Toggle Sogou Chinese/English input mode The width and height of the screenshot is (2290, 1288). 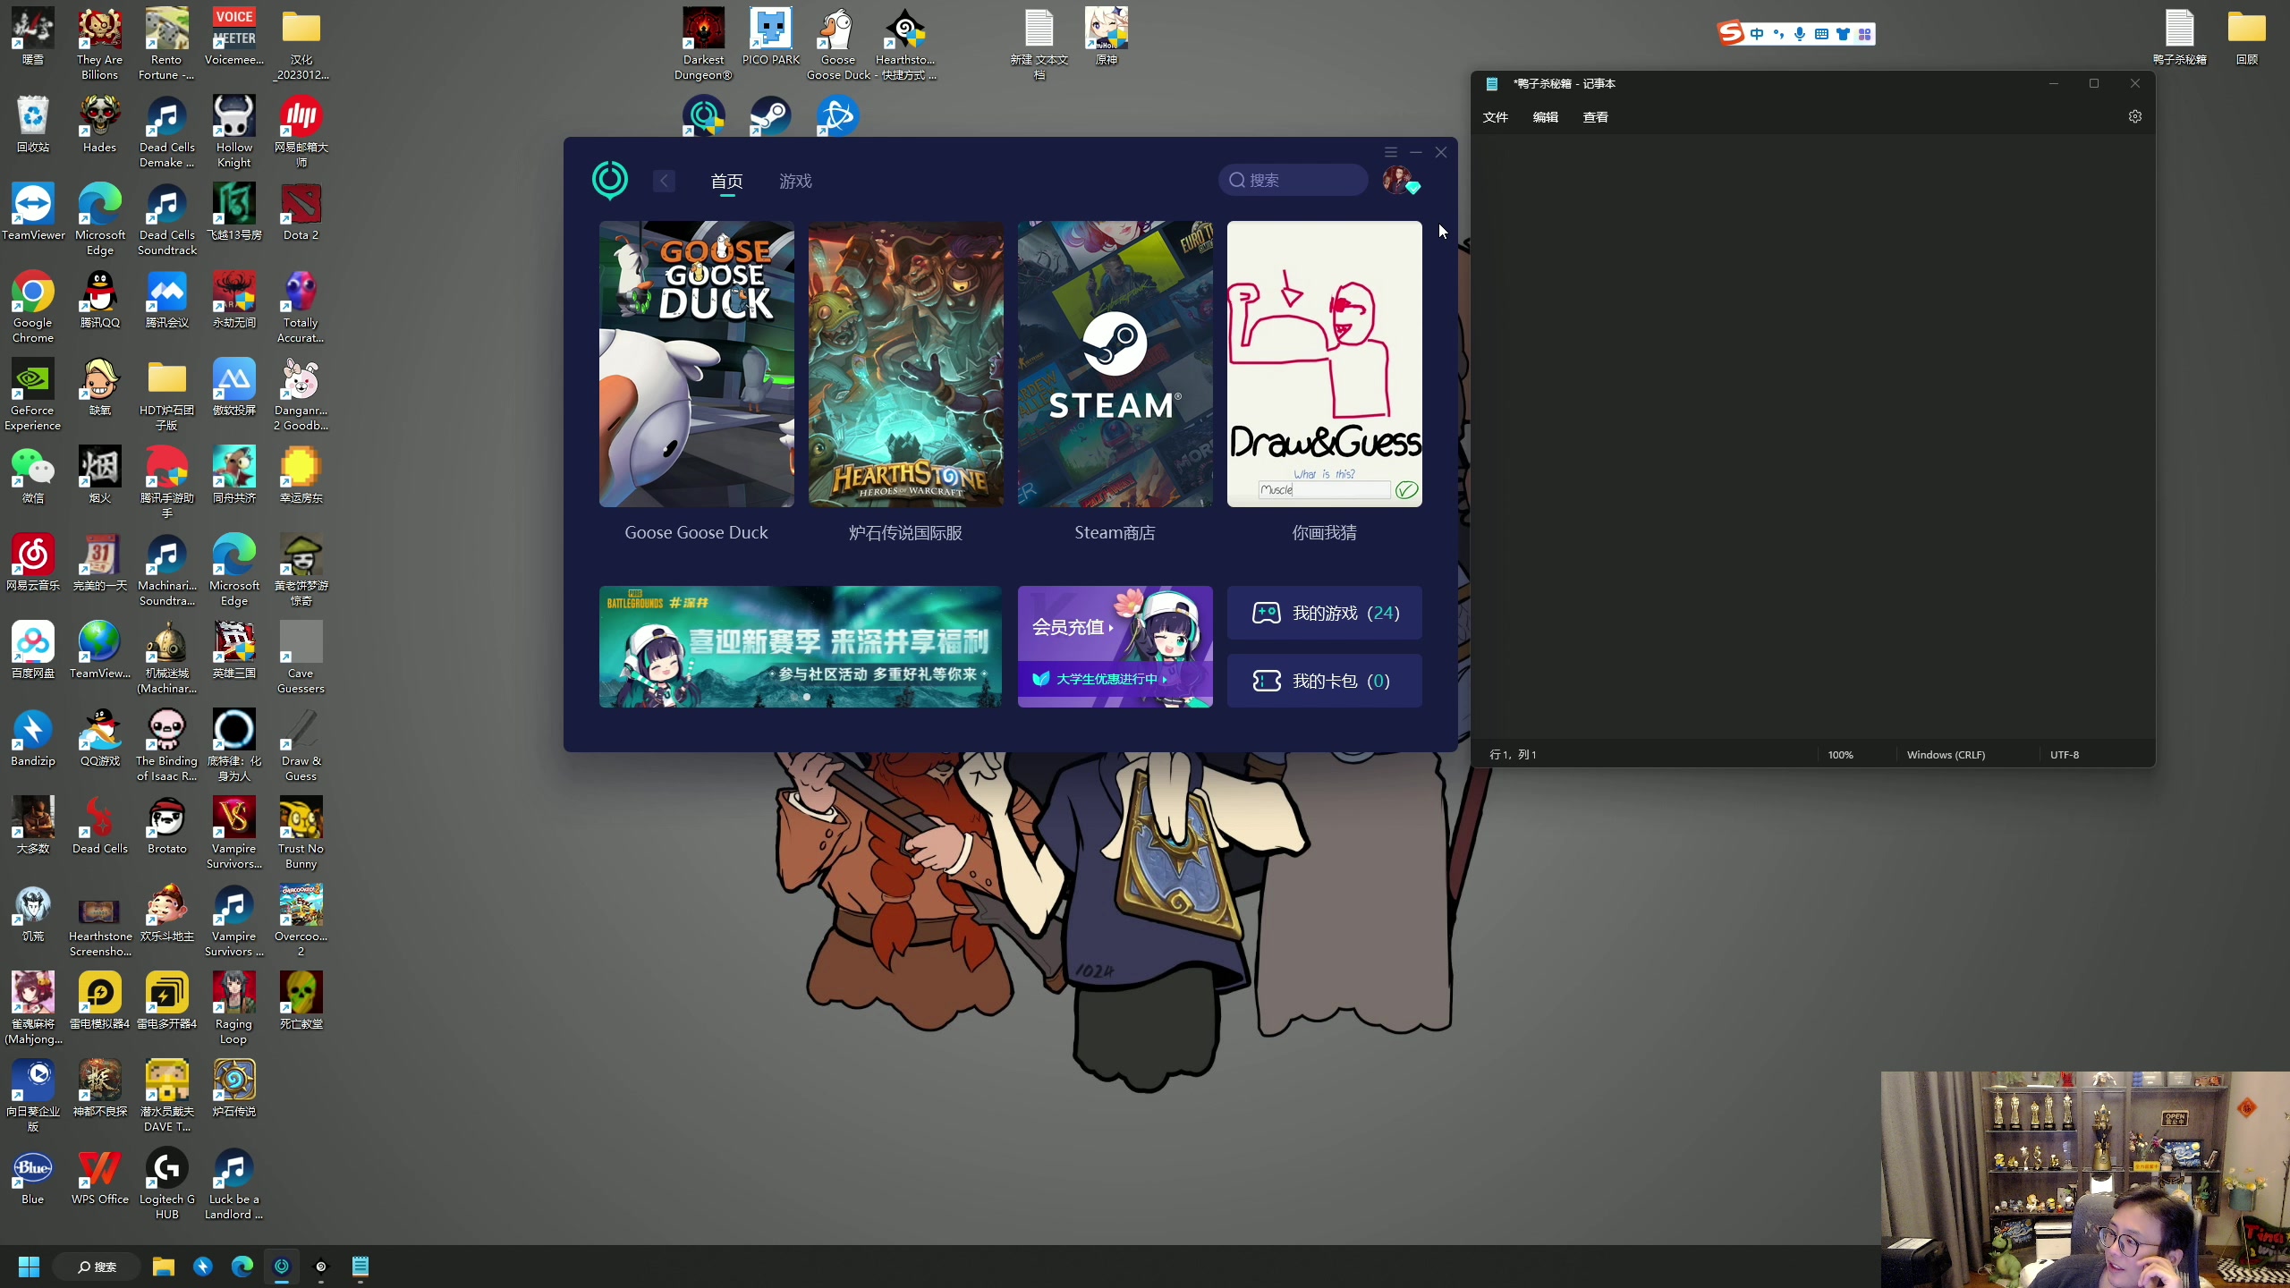(1758, 34)
